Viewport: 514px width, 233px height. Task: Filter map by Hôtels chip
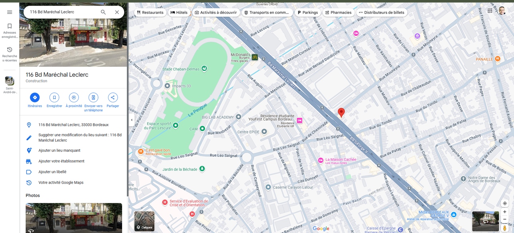(179, 12)
